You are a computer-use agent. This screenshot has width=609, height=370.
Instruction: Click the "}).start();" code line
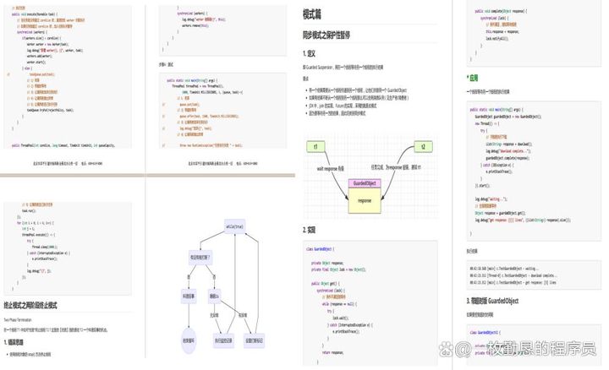pyautogui.click(x=482, y=185)
